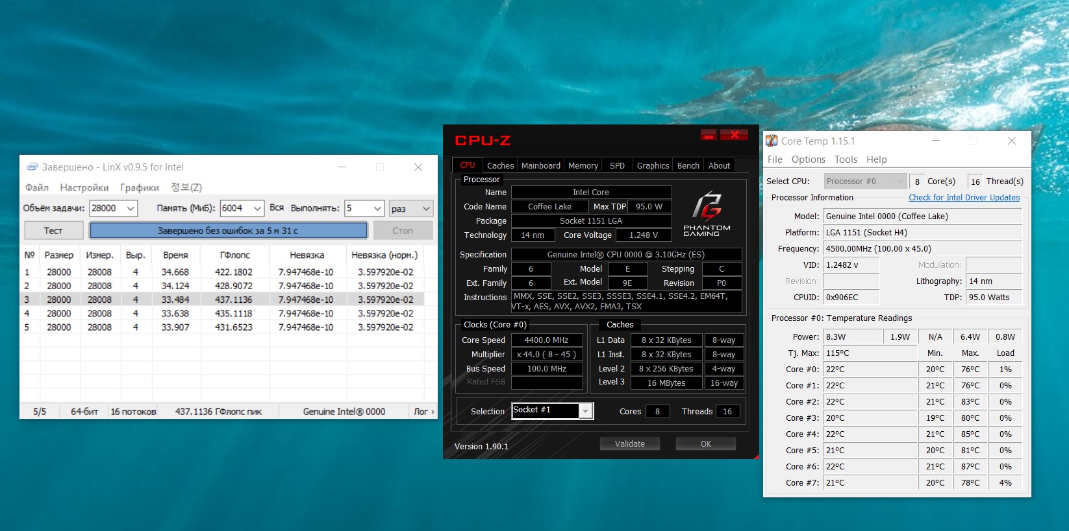Click the OK button in CPU-Z
The width and height of the screenshot is (1069, 531).
click(706, 443)
